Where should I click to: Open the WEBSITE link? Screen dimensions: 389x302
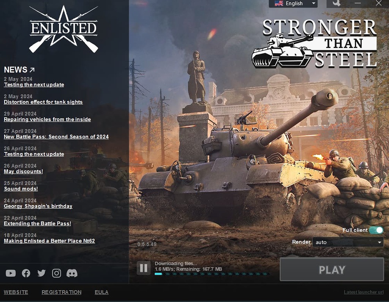[16, 292]
